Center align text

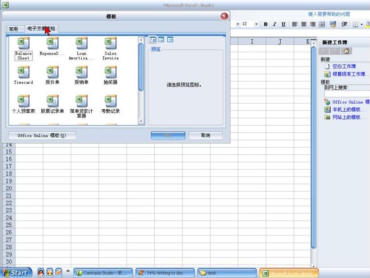(304, 24)
